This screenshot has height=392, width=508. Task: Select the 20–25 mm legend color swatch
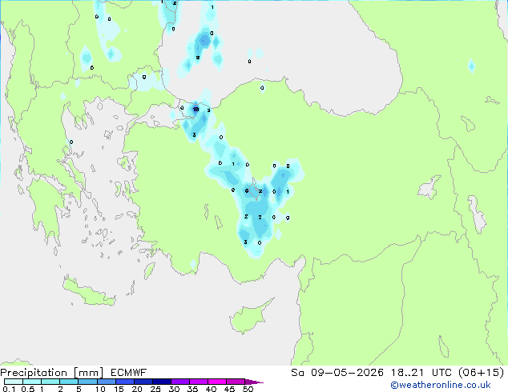tap(143, 382)
